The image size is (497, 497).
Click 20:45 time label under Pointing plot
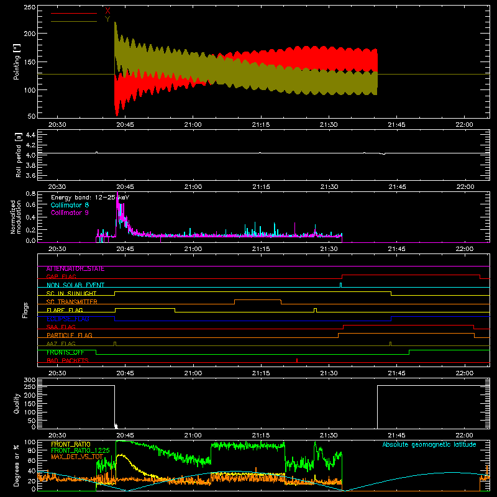[125, 125]
